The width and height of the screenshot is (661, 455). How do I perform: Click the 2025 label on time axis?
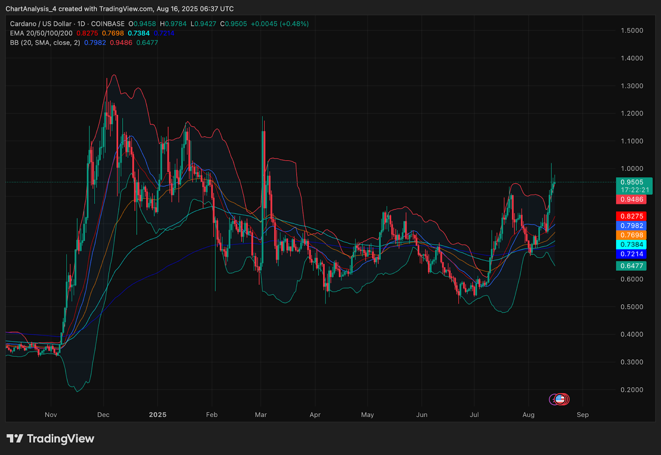click(157, 415)
